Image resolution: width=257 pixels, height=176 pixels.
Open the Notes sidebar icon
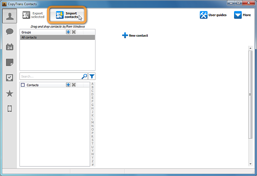(x=9, y=62)
